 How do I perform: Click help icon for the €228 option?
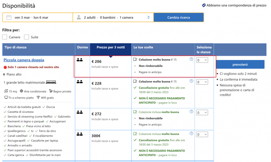[191, 81]
